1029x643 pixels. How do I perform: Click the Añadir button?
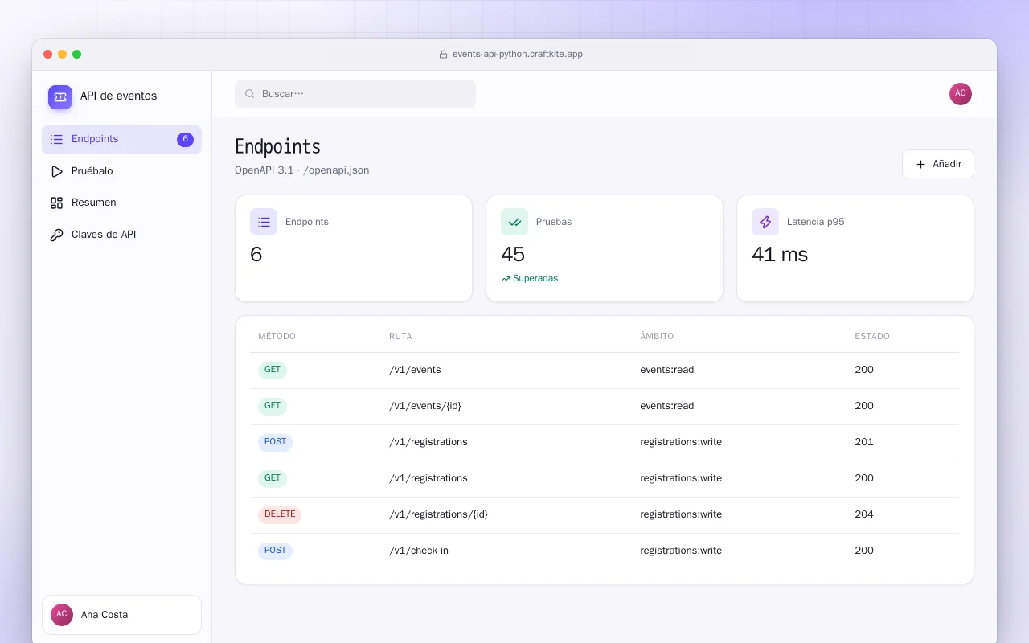click(938, 164)
